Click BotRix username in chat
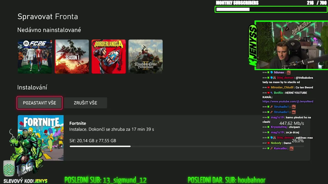 278,93
